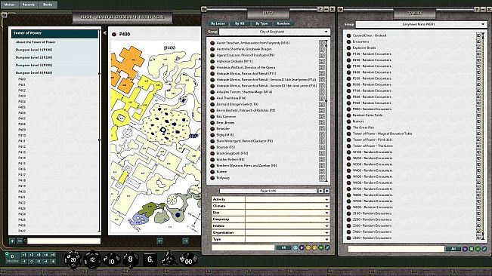
Task: Go to previous page with the left arrow under the map
Action: pyautogui.click(x=160, y=241)
